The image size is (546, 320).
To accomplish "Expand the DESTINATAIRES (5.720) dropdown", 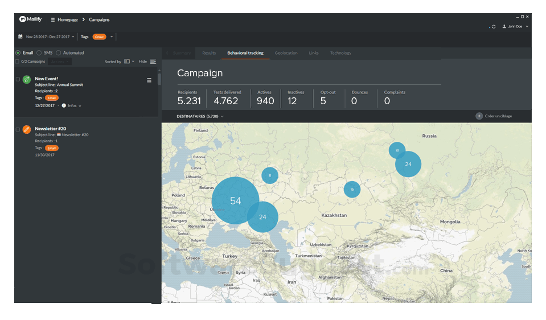I will pos(200,116).
